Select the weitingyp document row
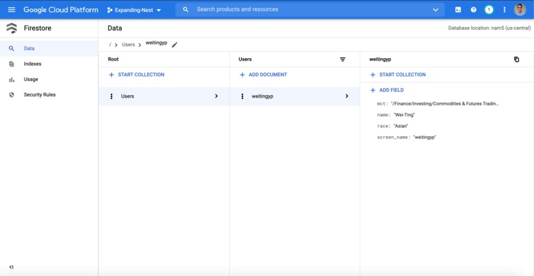Image resolution: width=534 pixels, height=276 pixels. 295,96
